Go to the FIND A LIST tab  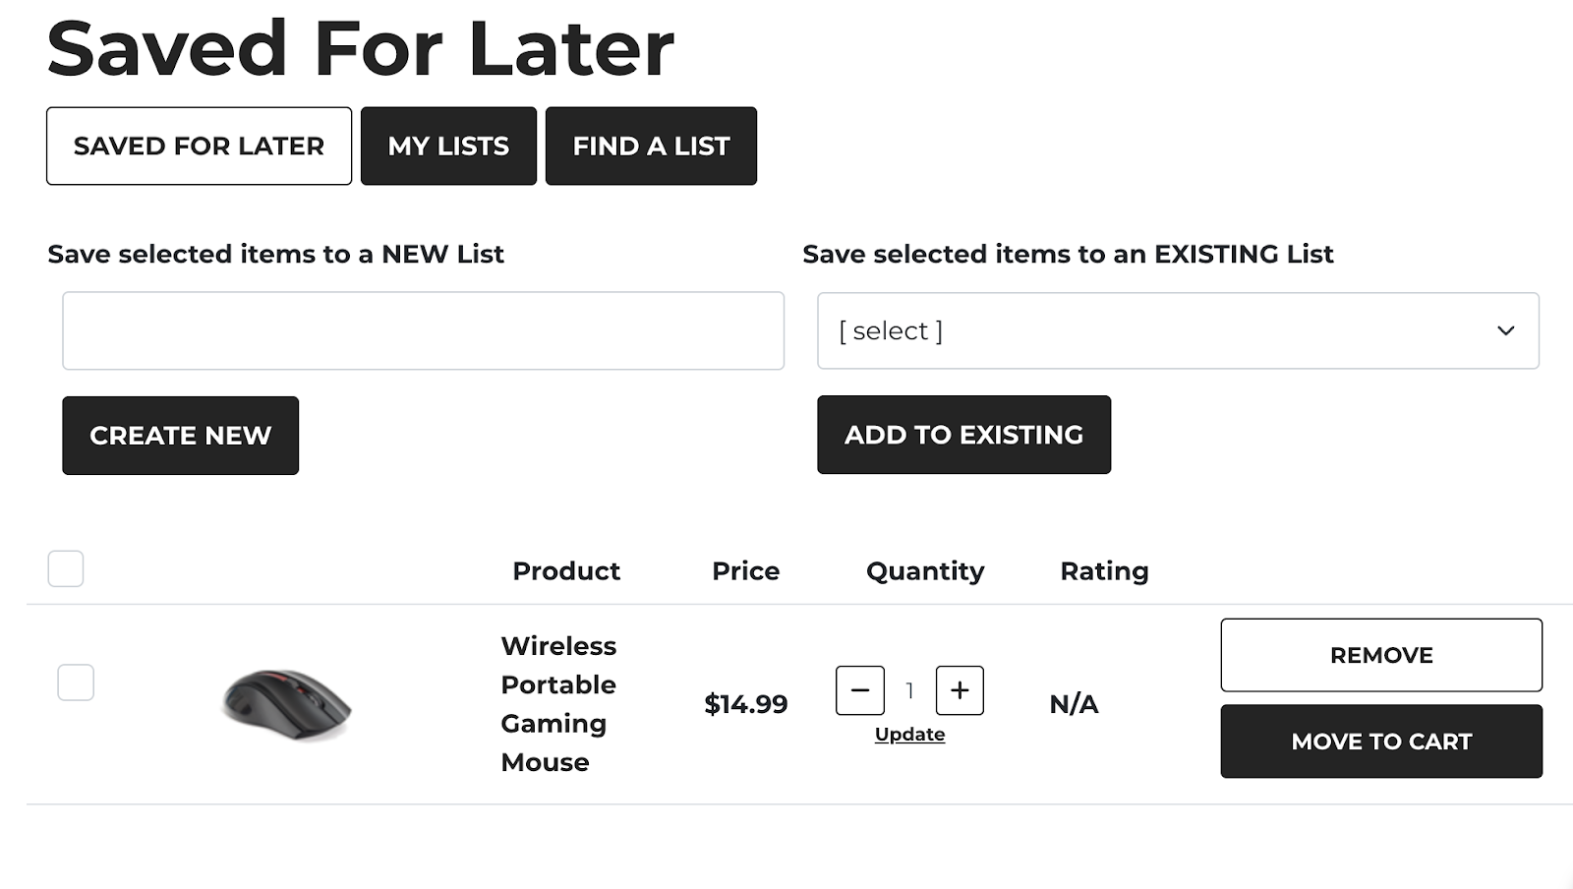tap(651, 146)
